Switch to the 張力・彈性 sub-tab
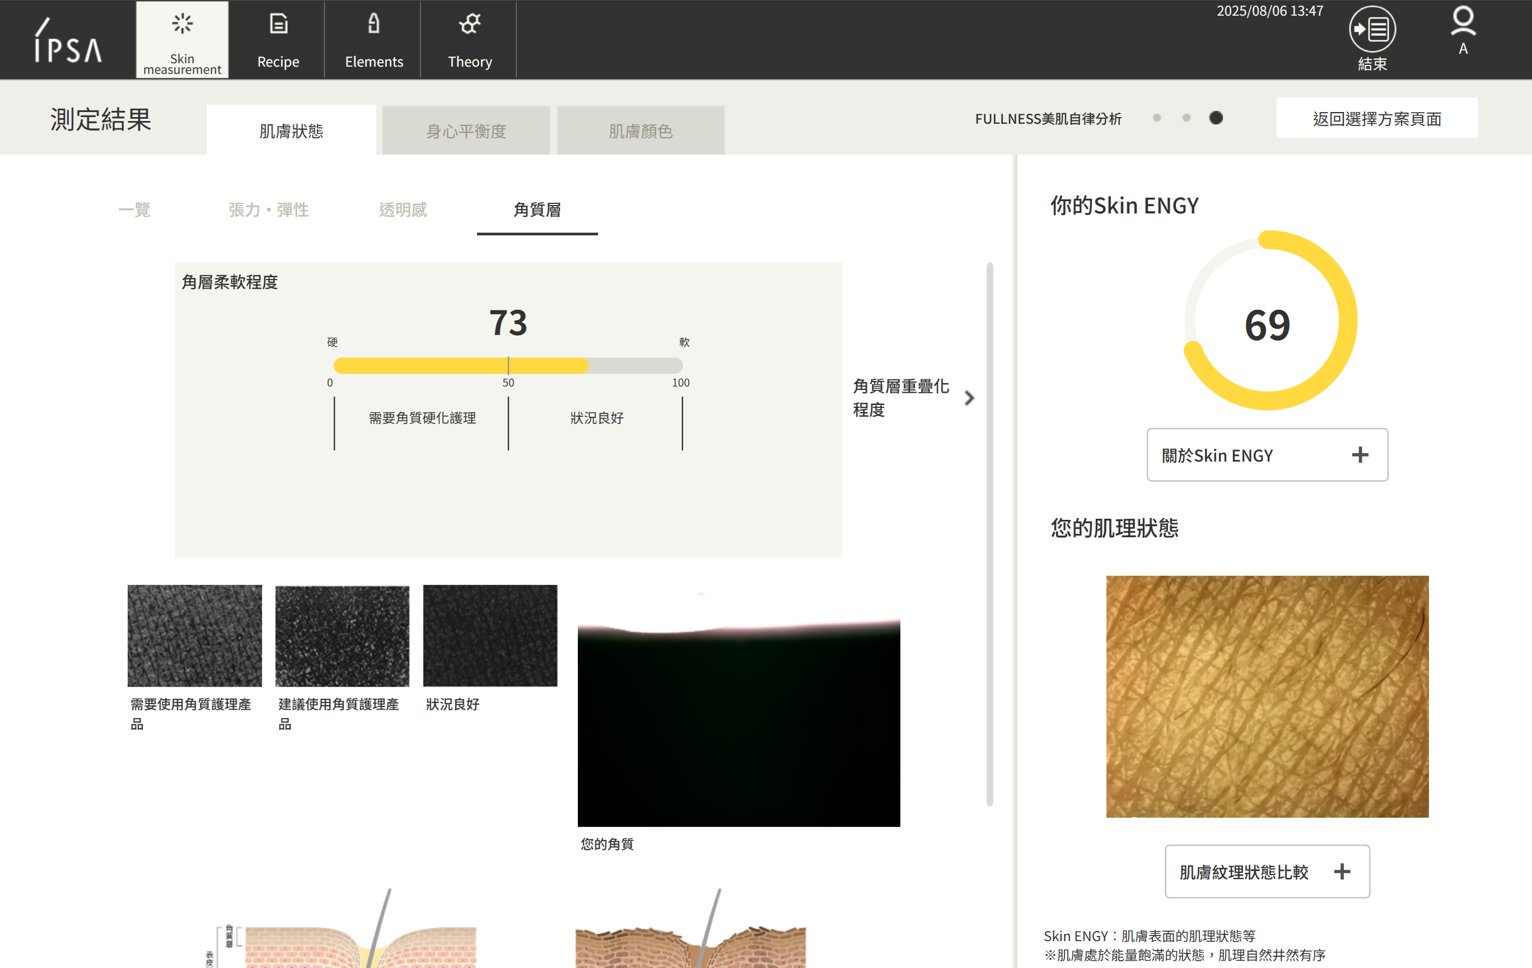 (x=268, y=210)
